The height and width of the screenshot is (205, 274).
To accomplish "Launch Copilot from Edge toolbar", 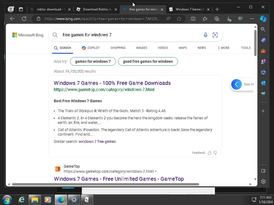I will (263, 19).
